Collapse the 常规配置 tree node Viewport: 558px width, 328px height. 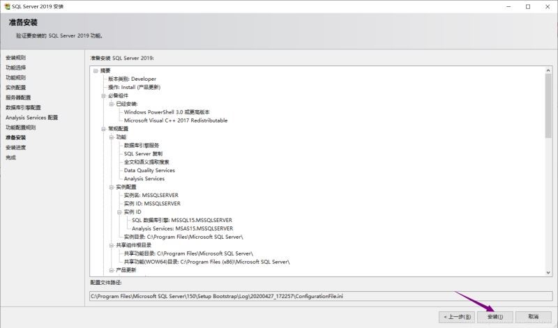point(103,129)
